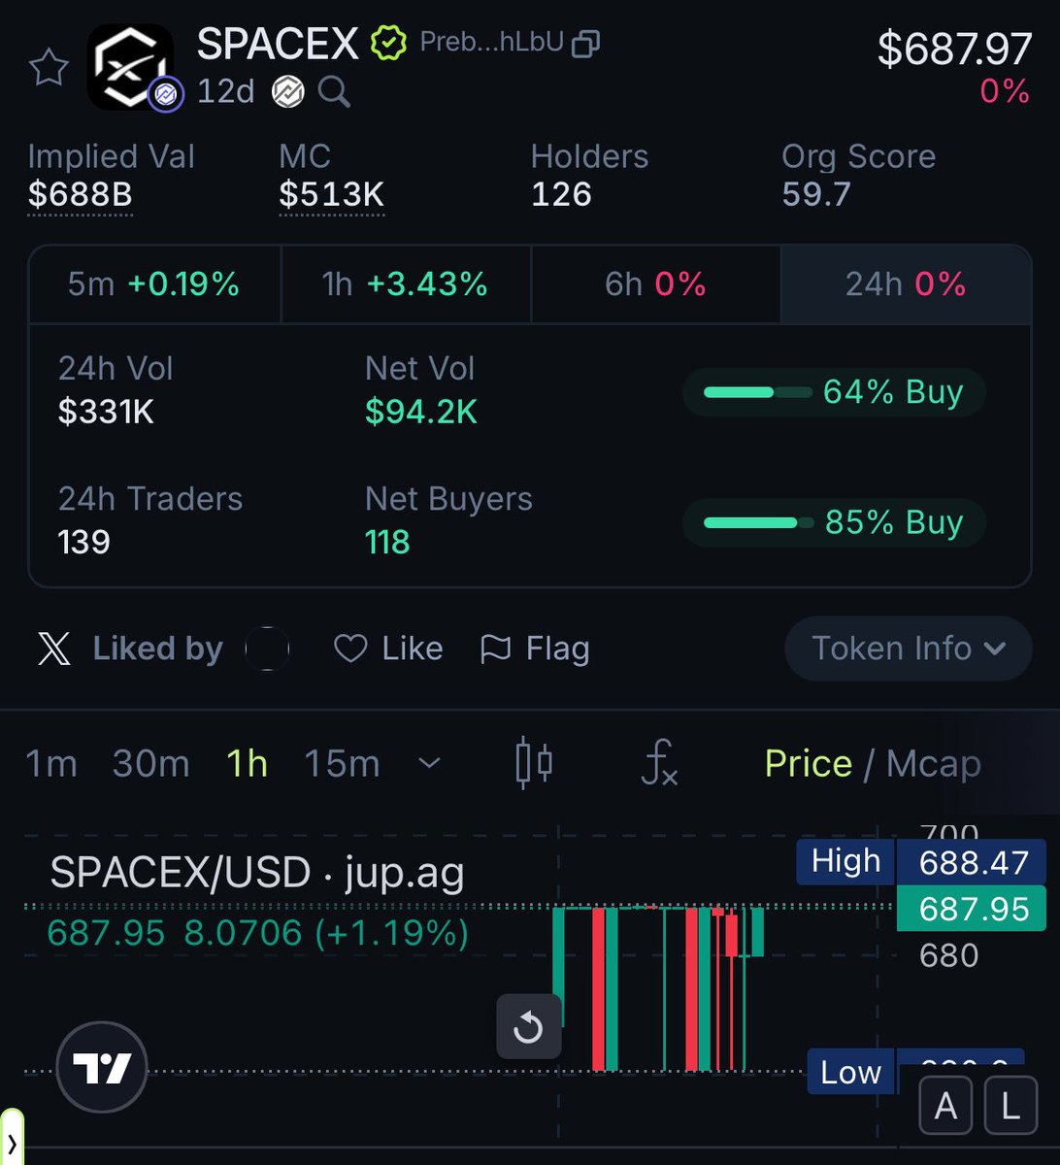Copy the Preb...hLbU contract address
The image size is (1060, 1165).
586,44
